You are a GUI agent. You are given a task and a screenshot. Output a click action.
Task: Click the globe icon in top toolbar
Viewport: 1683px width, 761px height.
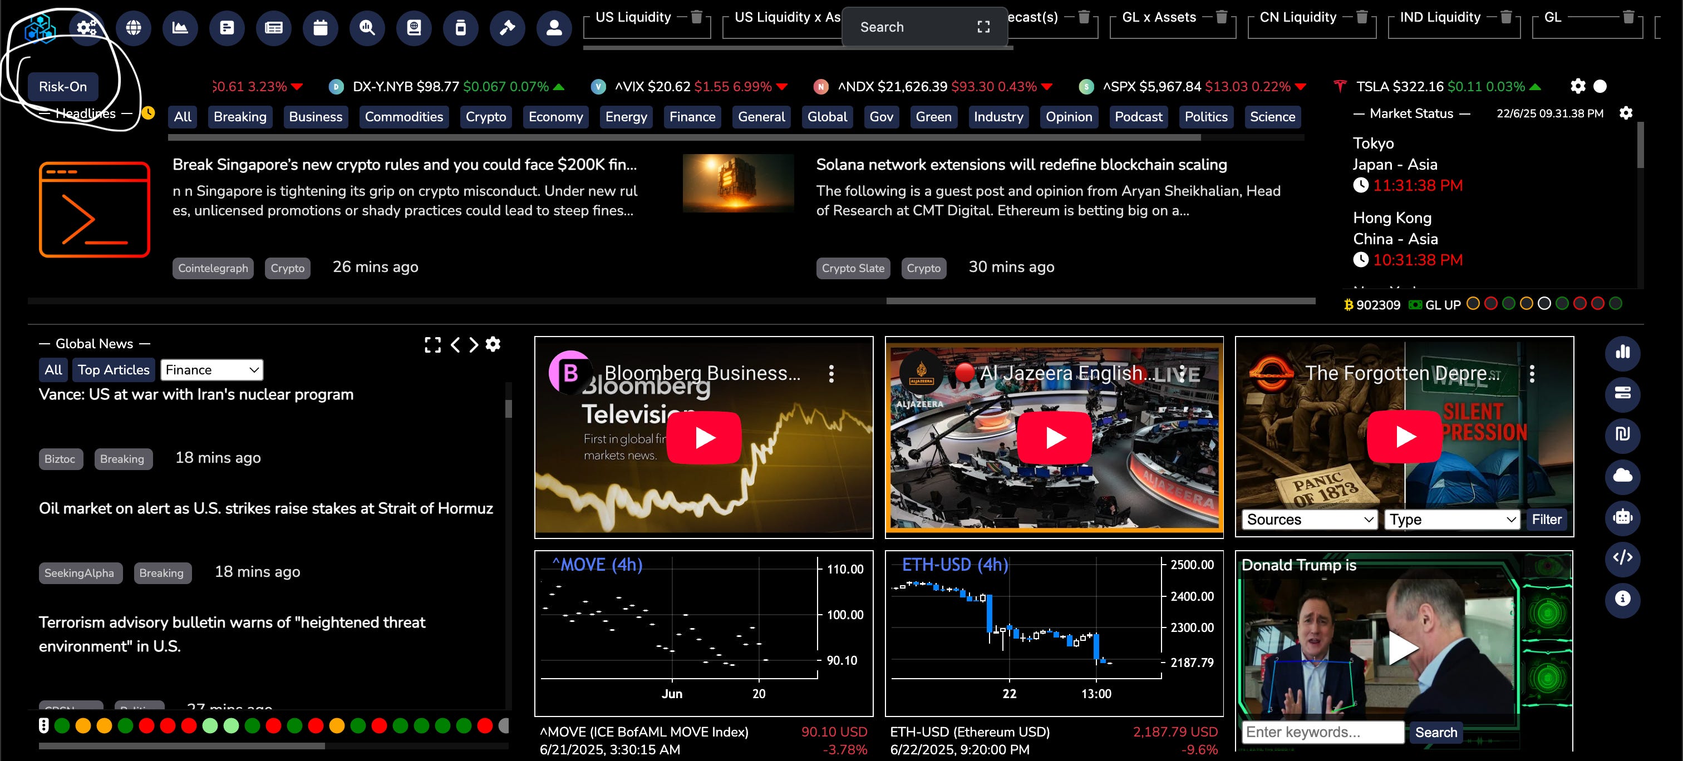point(133,27)
